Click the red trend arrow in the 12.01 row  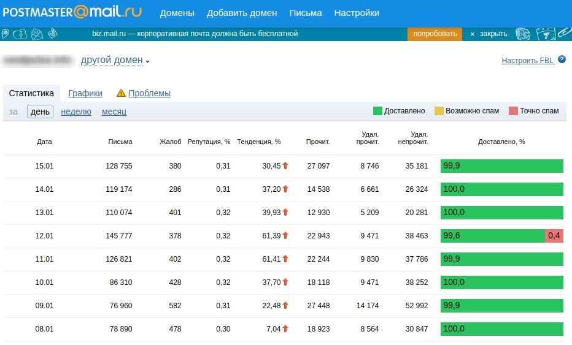pos(285,236)
